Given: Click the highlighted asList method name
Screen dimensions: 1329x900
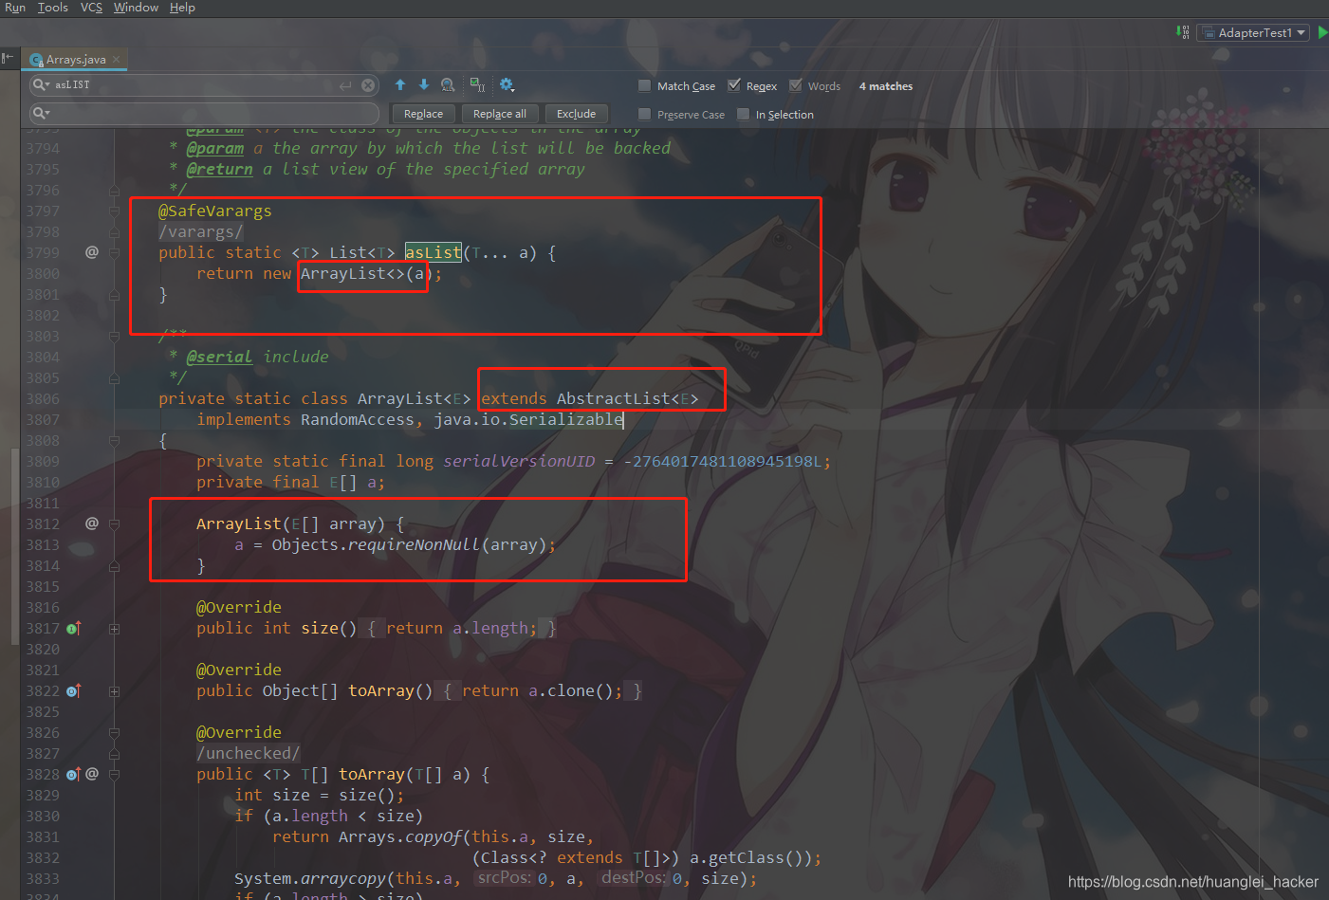Looking at the screenshot, I should coord(434,252).
